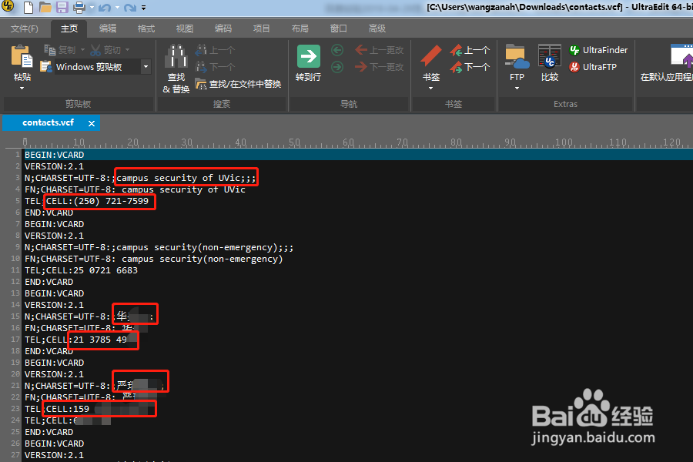Click 上一更改 previous change
Screen dimensions: 693x462
(380, 50)
